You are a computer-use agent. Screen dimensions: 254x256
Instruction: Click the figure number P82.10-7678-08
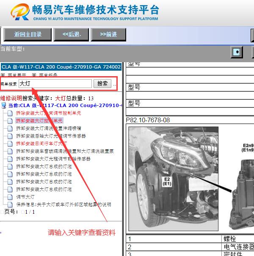(148, 120)
